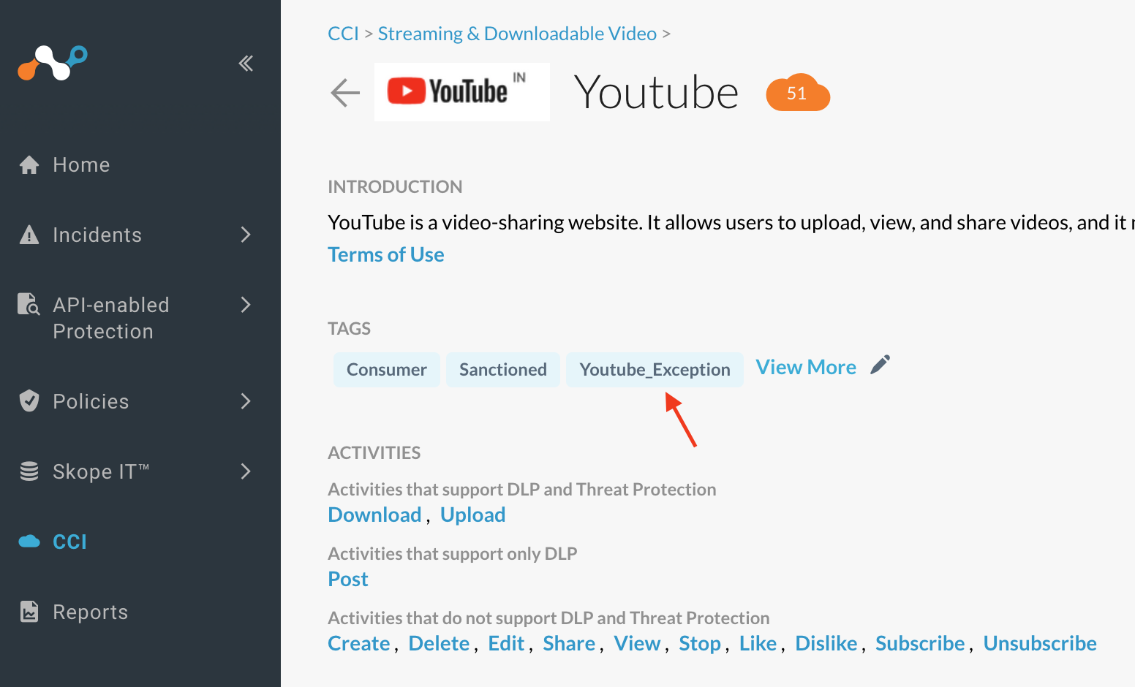
Task: Click the Subscribe activity link
Action: [x=920, y=643]
